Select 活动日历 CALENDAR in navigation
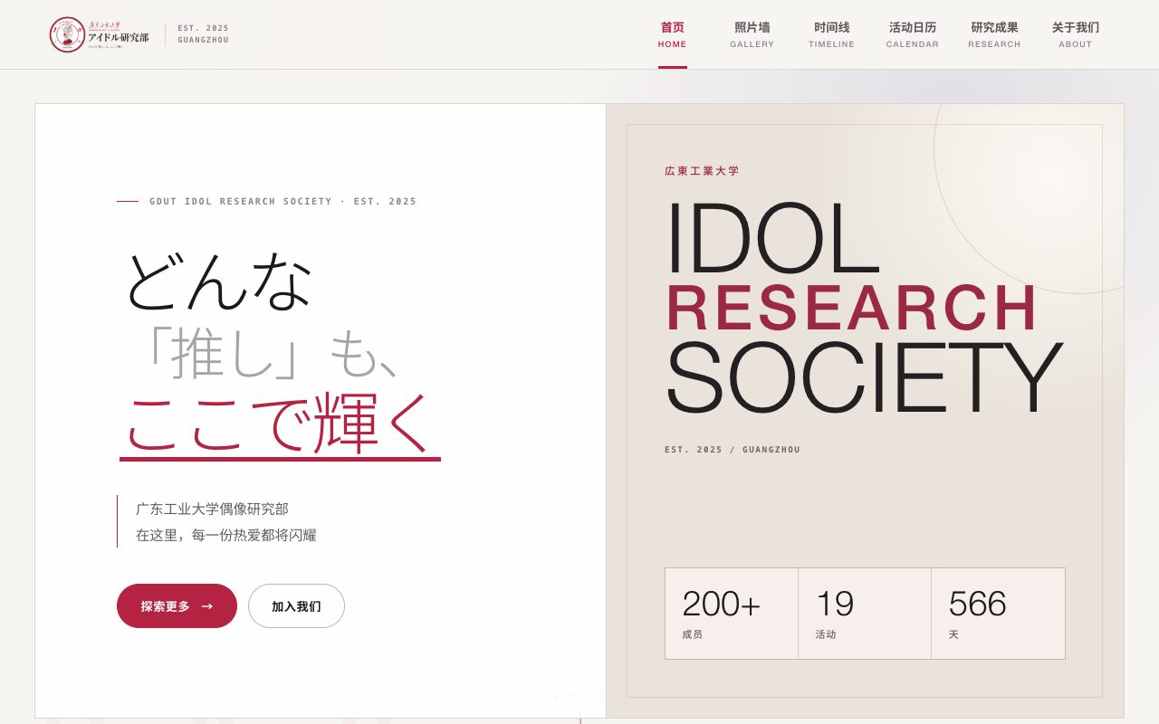This screenshot has width=1159, height=724. 913,35
